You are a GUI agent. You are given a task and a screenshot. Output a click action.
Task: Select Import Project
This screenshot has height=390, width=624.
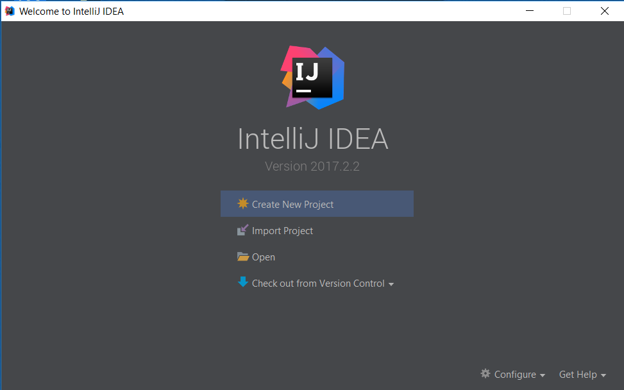(282, 230)
